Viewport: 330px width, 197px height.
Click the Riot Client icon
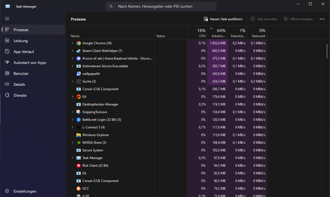79,166
